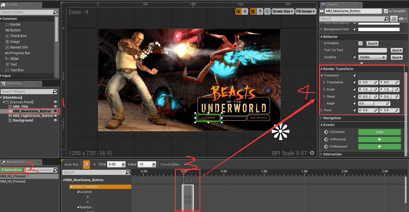409x212 pixels.
Task: Add keyframe for Scale property
Action: pos(355,89)
